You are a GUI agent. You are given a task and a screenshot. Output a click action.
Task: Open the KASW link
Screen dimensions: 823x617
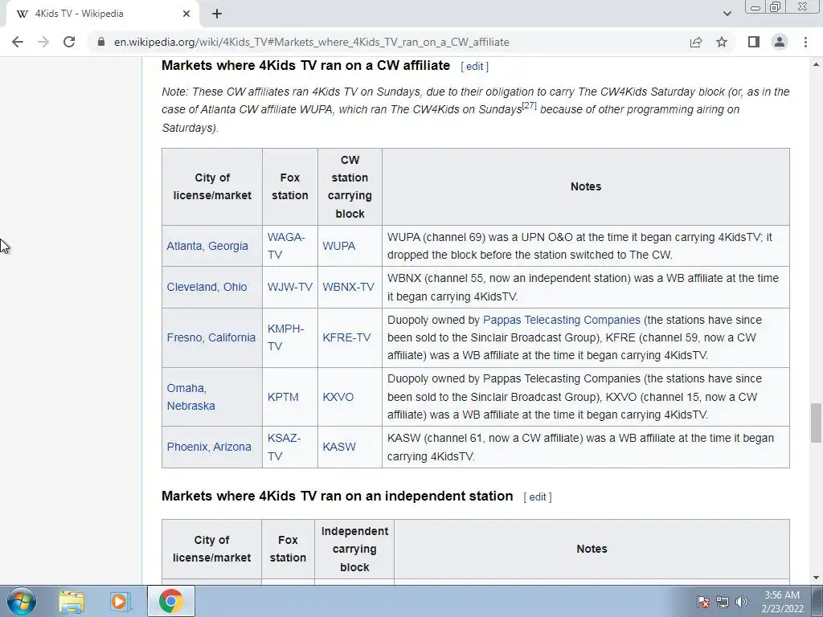339,447
